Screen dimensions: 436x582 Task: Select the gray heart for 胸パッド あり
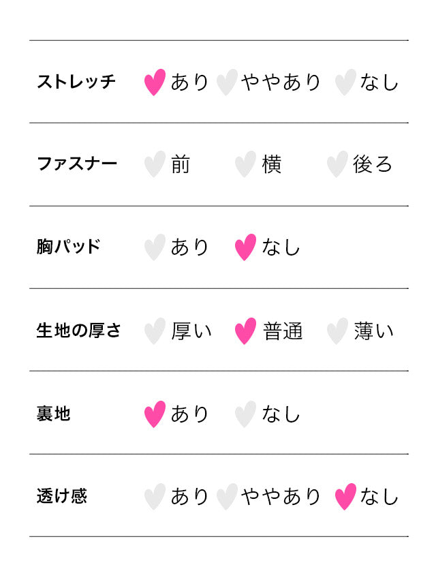click(155, 247)
